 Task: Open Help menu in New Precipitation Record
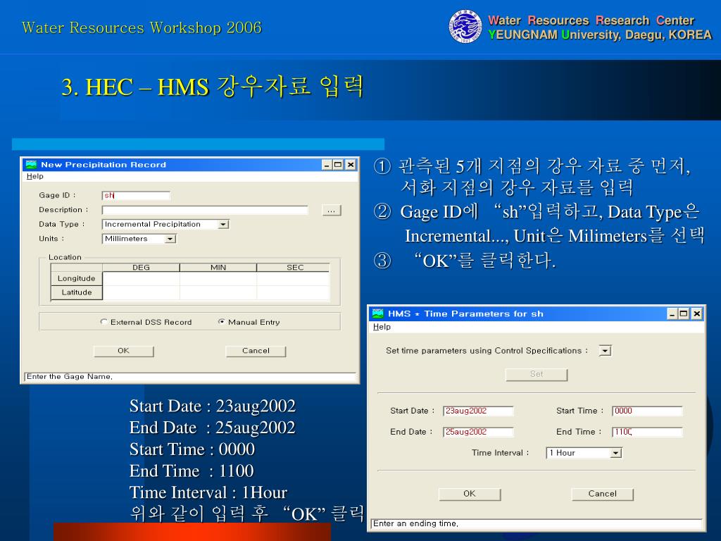point(35,176)
